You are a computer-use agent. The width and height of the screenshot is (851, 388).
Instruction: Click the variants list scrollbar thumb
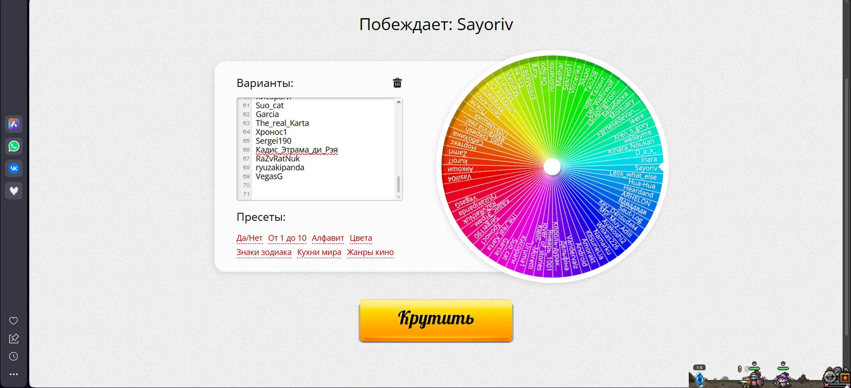[398, 184]
